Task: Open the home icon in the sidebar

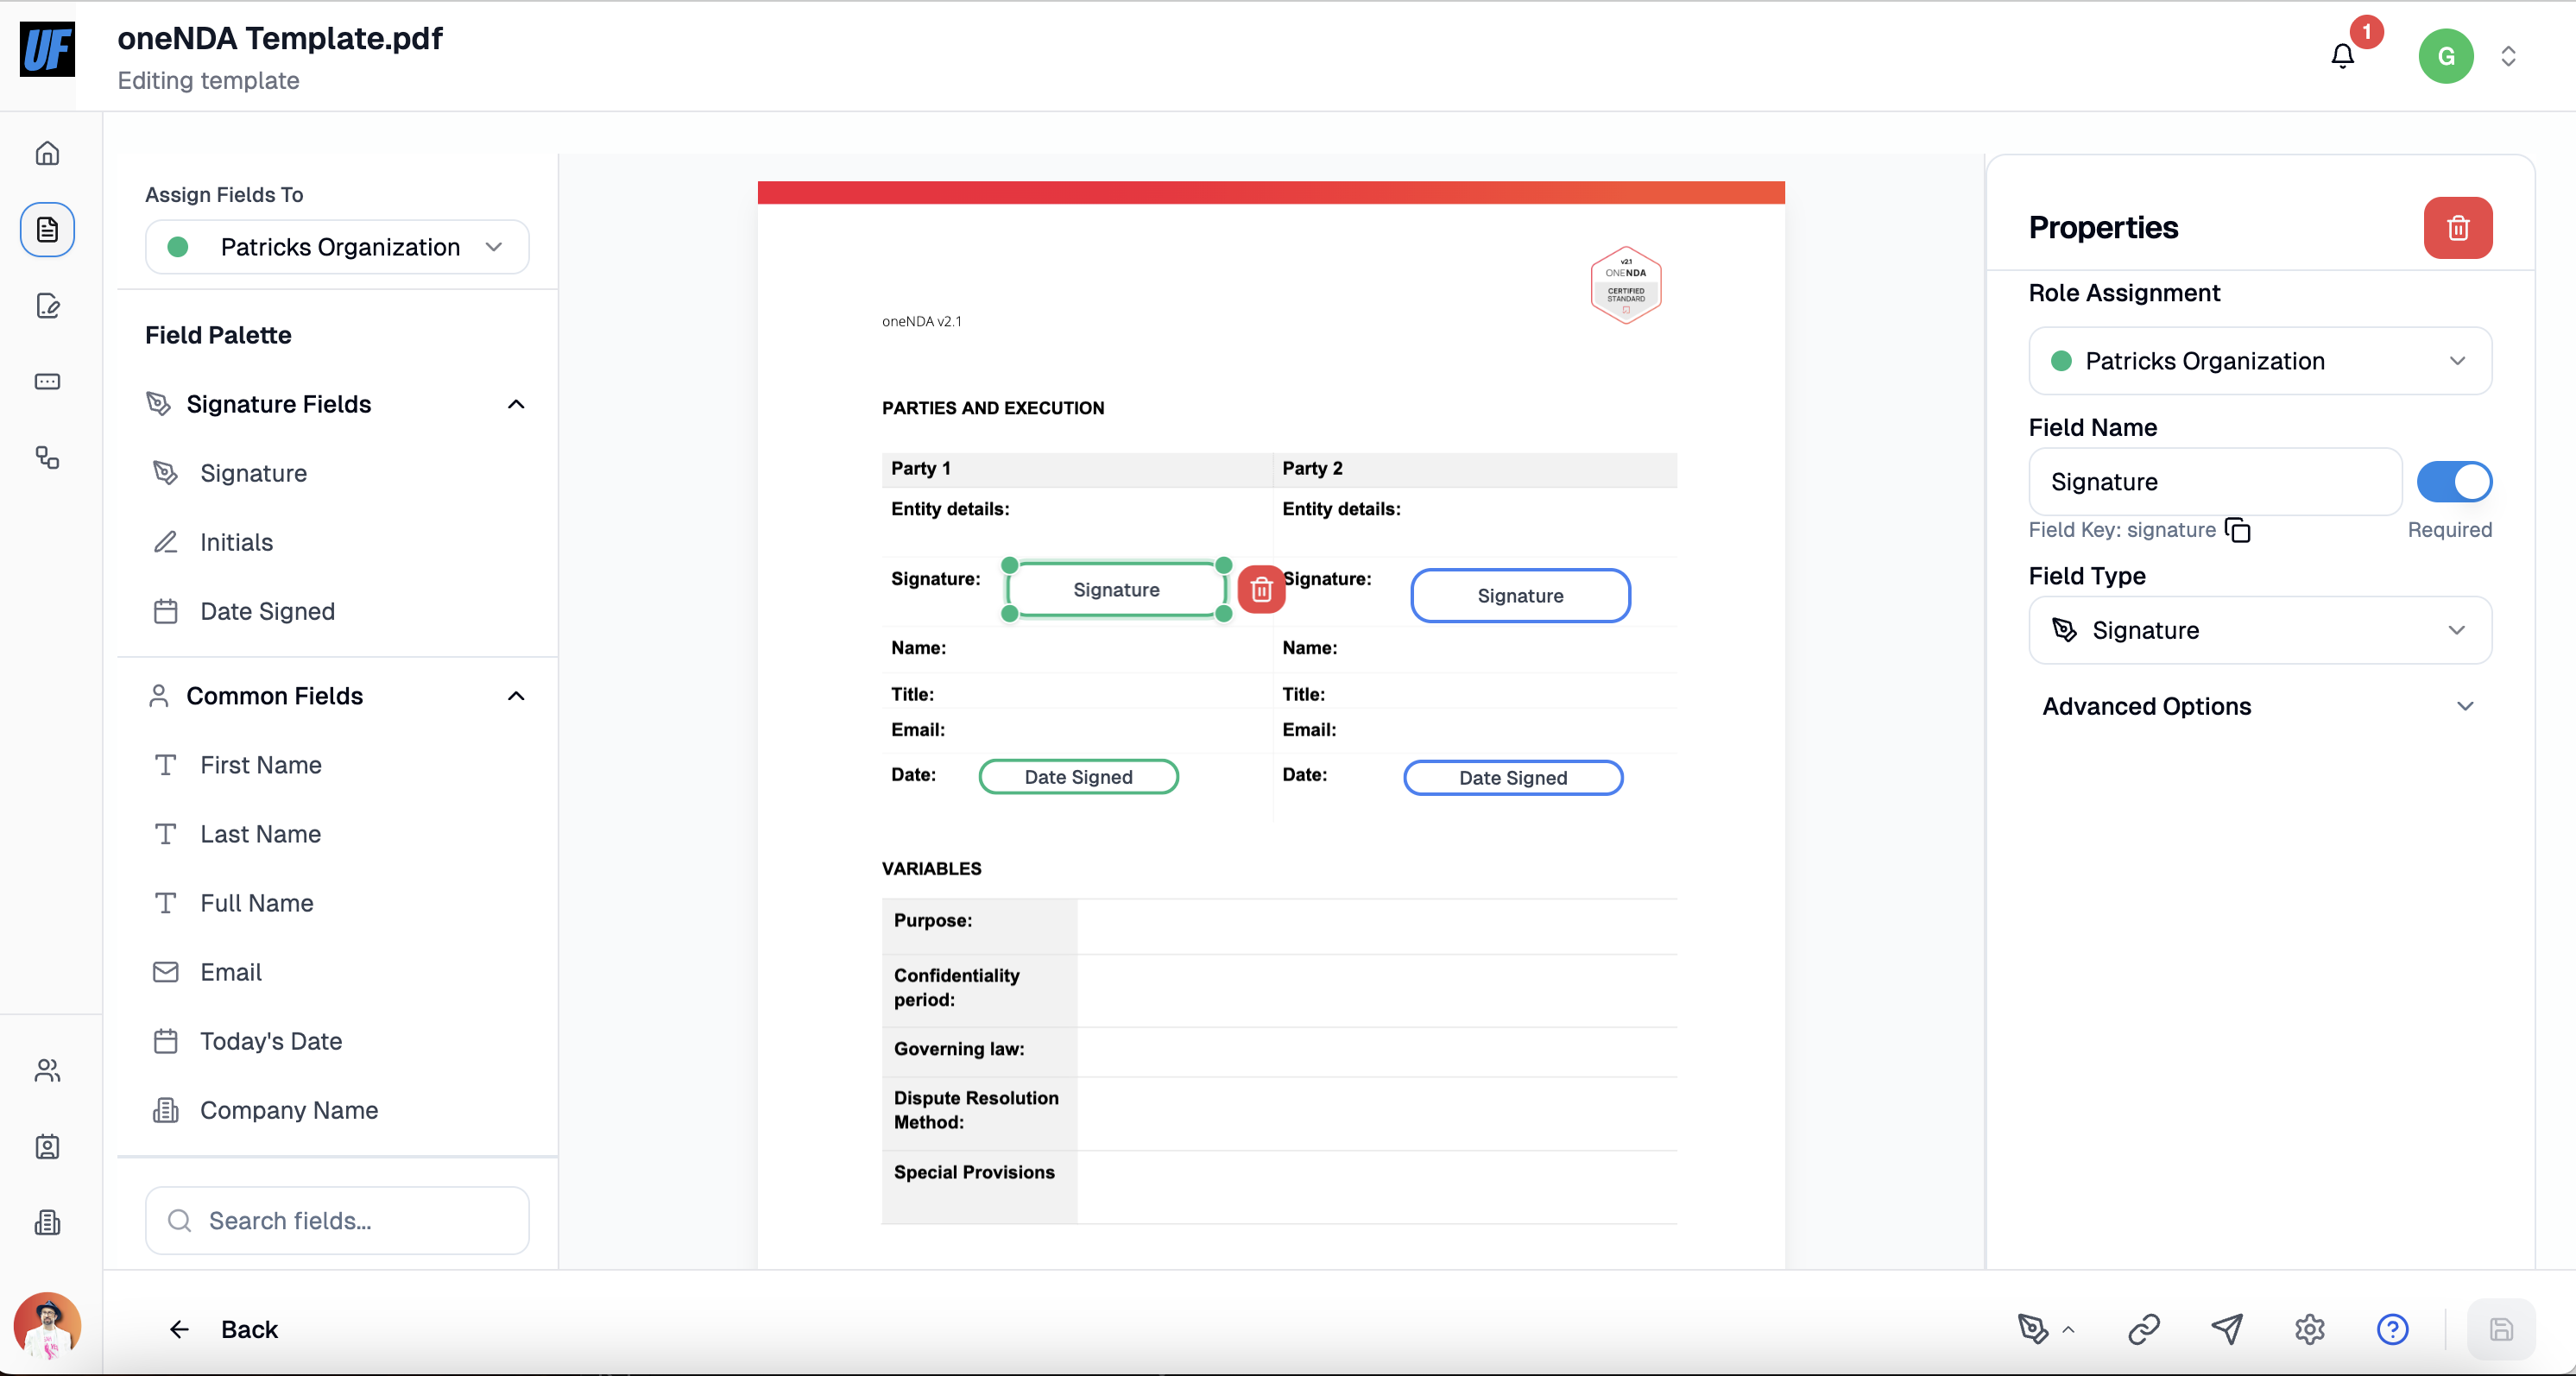Action: coord(47,153)
